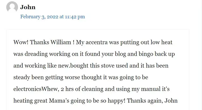Click "electronicsWhew," in the comment

click(x=36, y=89)
